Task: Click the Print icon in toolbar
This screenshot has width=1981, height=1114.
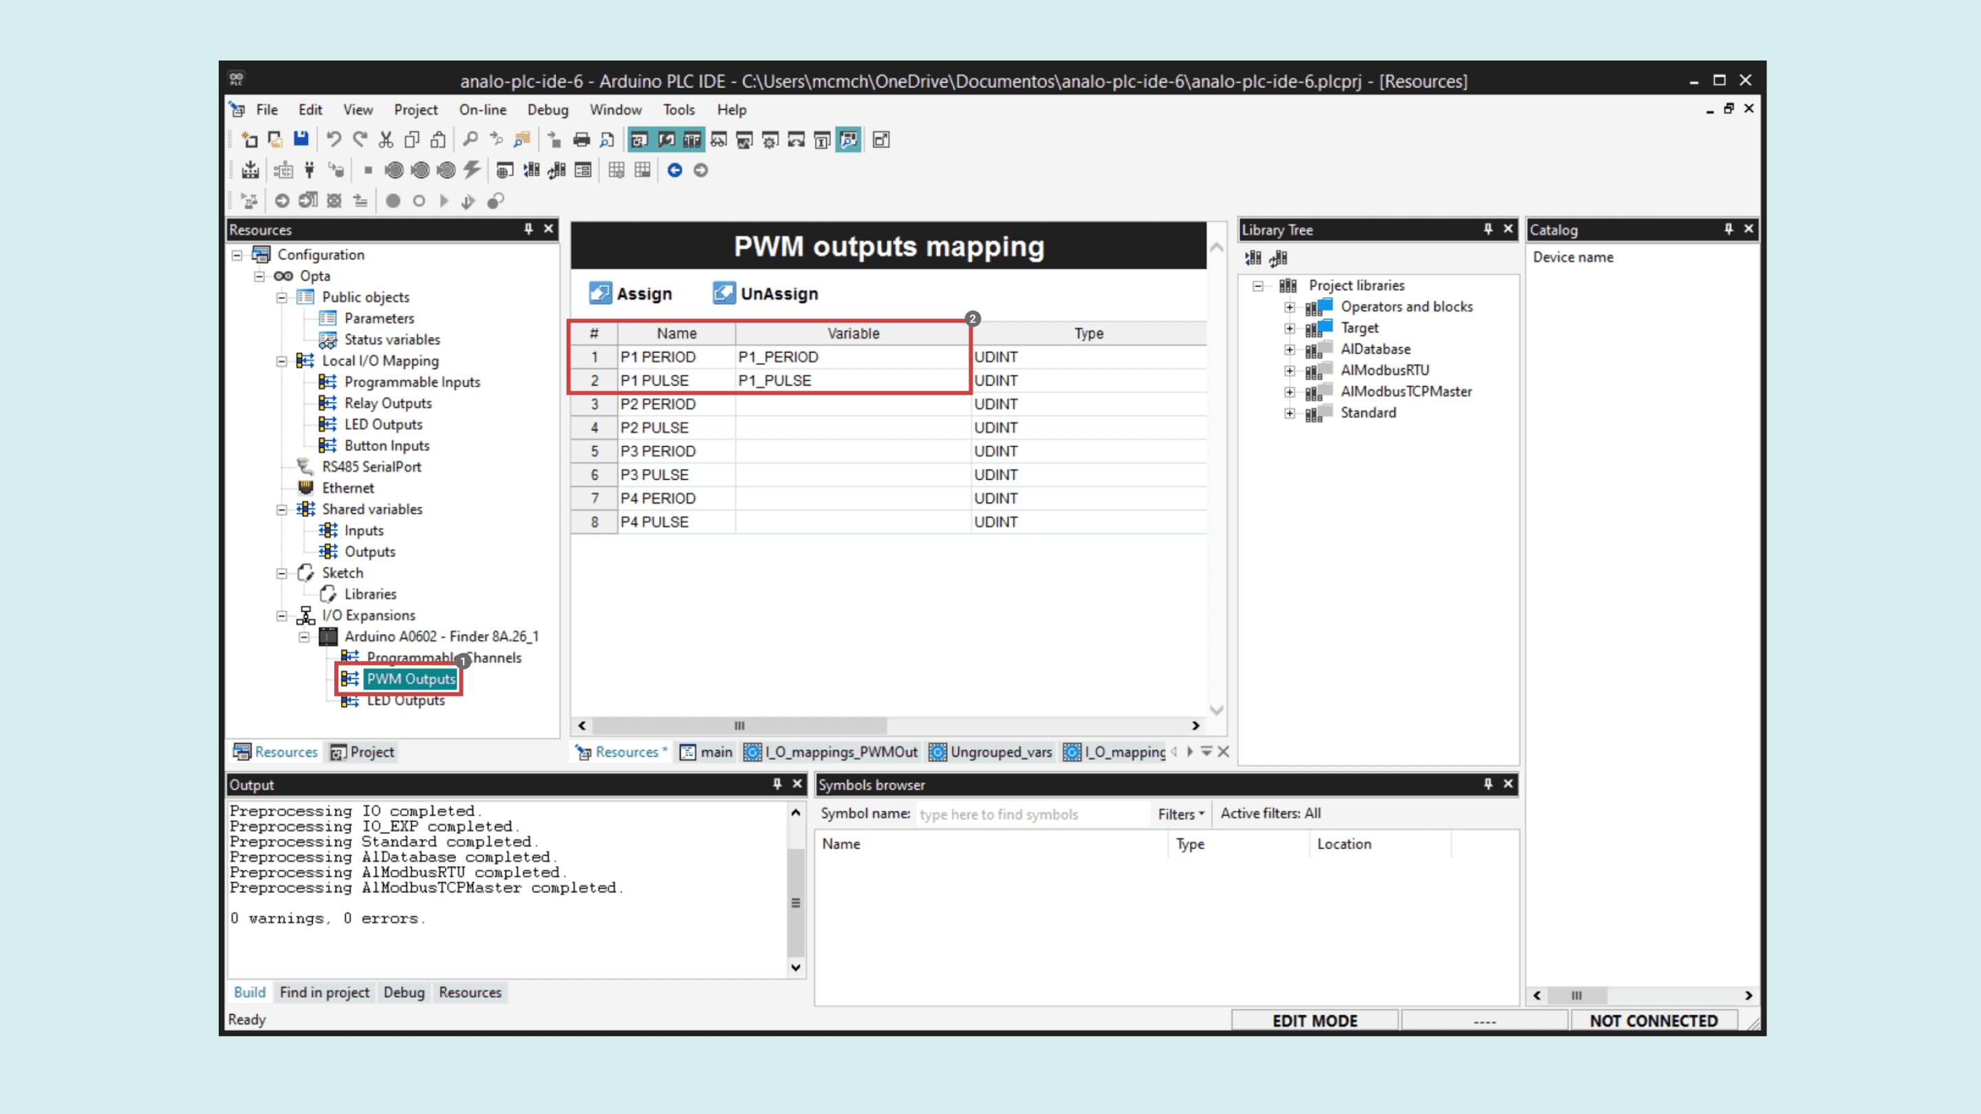Action: [x=581, y=139]
